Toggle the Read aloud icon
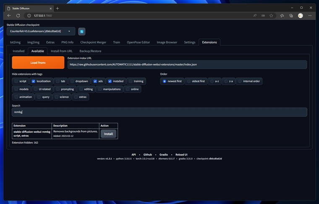 [x=255, y=15]
